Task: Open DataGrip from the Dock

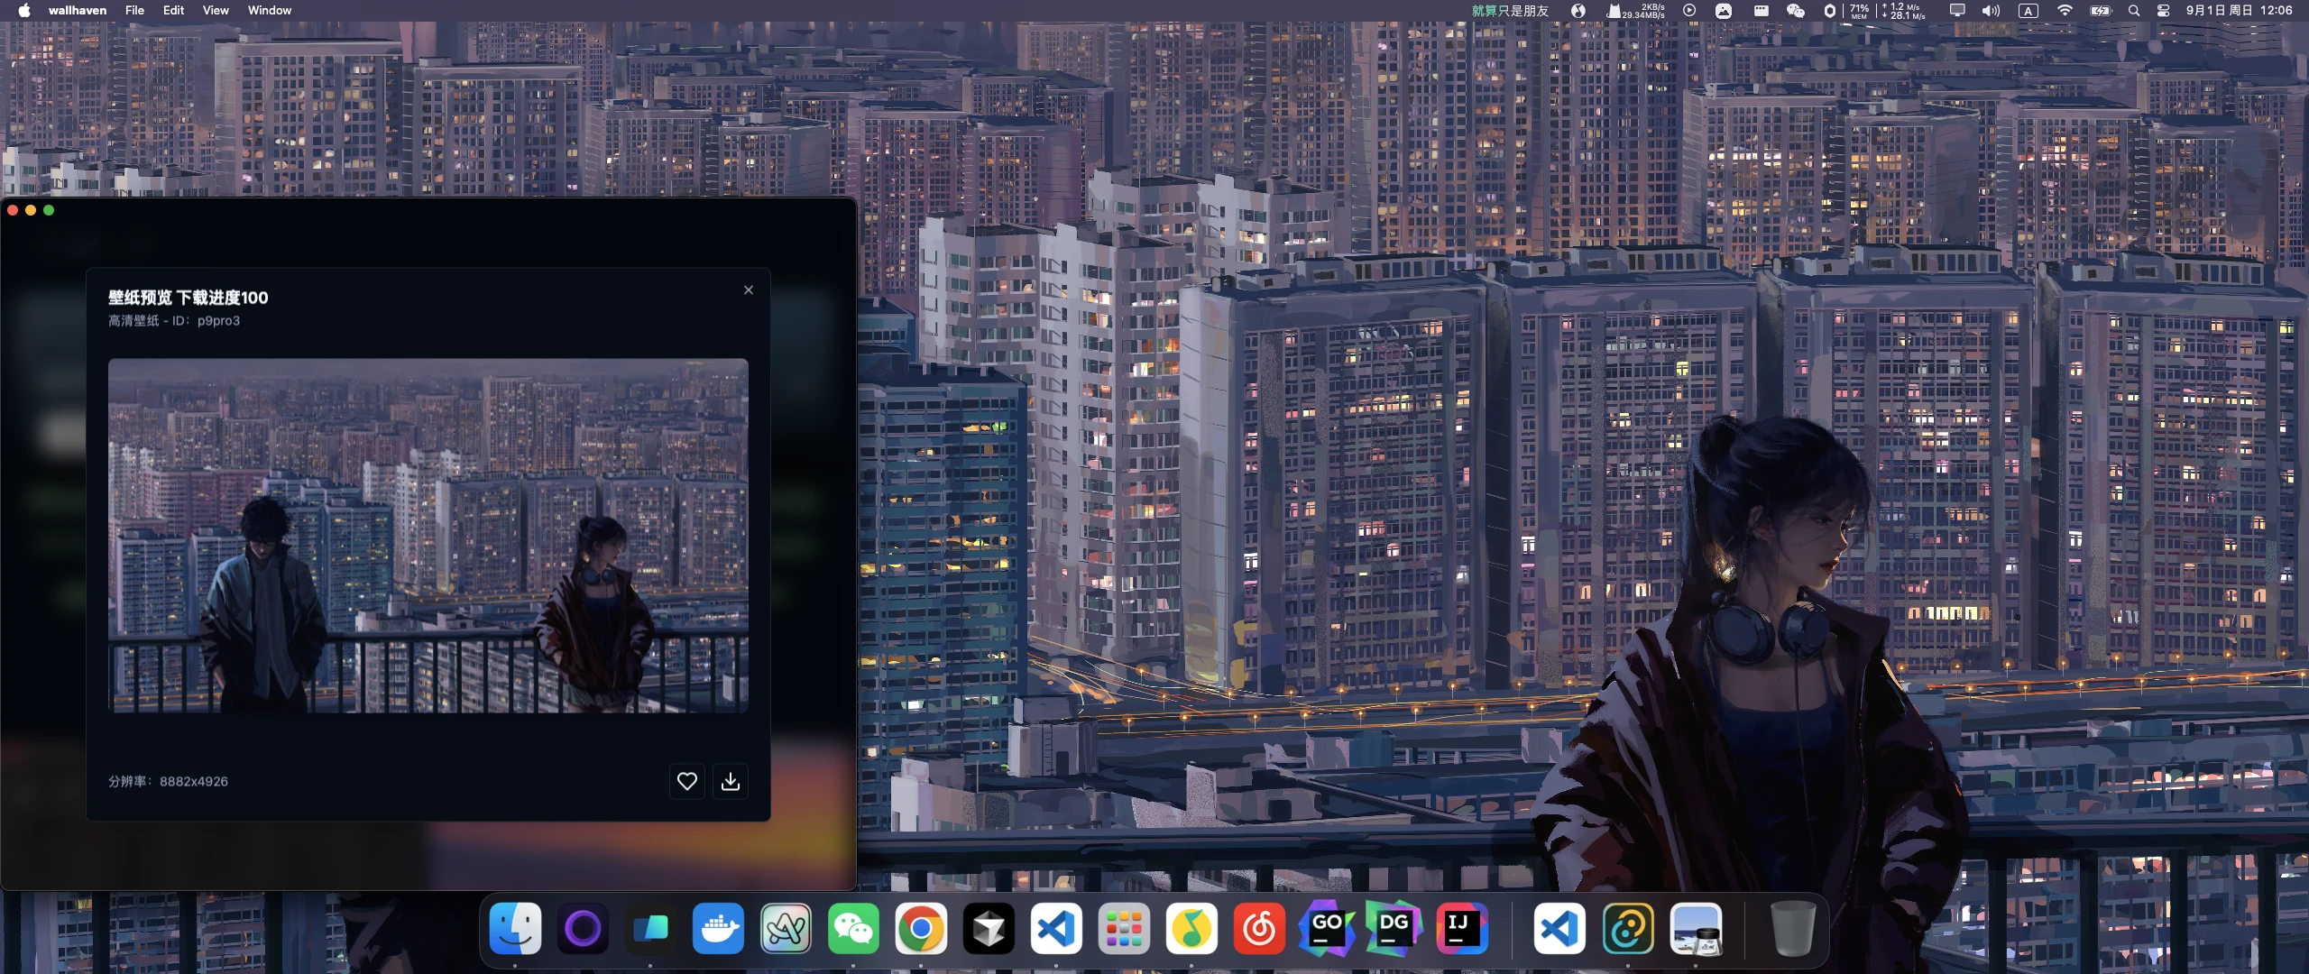Action: (1394, 928)
